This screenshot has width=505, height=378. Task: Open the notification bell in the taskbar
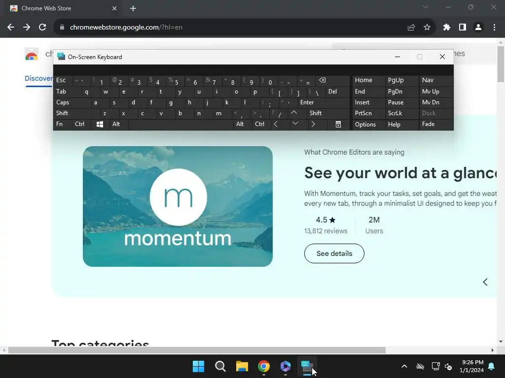(x=492, y=366)
